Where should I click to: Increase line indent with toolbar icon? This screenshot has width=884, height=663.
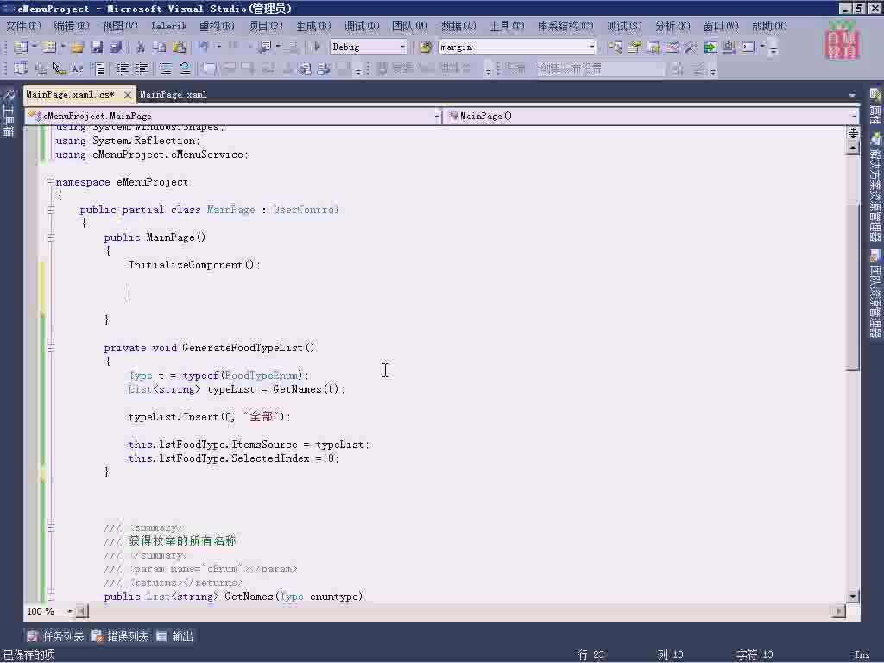142,69
